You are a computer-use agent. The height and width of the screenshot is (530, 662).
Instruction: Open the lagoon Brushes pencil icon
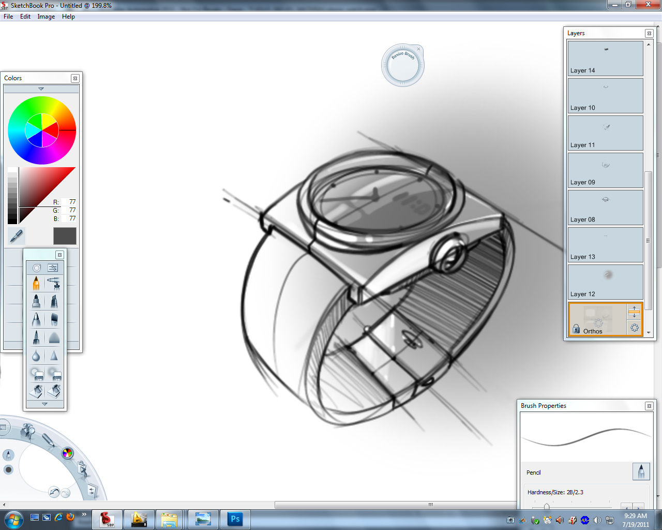[48, 439]
